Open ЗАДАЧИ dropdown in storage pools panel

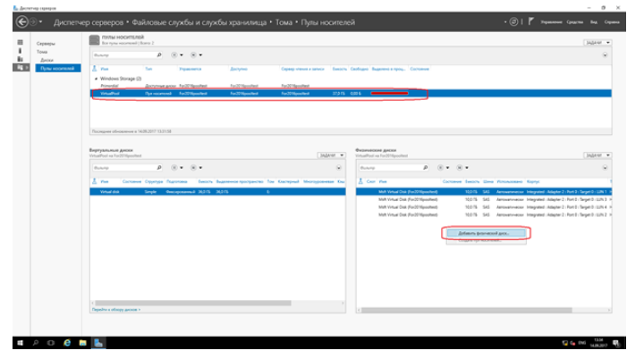coord(597,42)
